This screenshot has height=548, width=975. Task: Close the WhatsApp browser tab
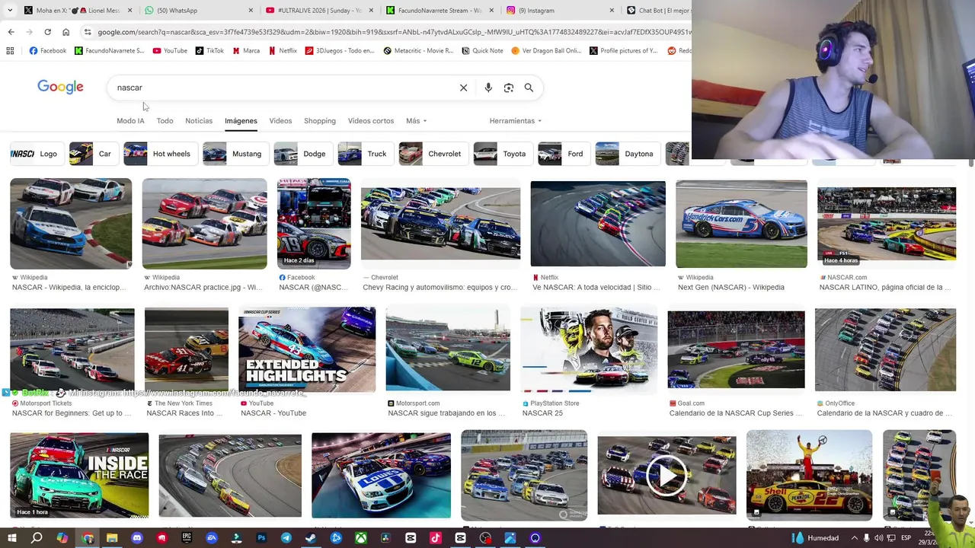click(x=251, y=11)
